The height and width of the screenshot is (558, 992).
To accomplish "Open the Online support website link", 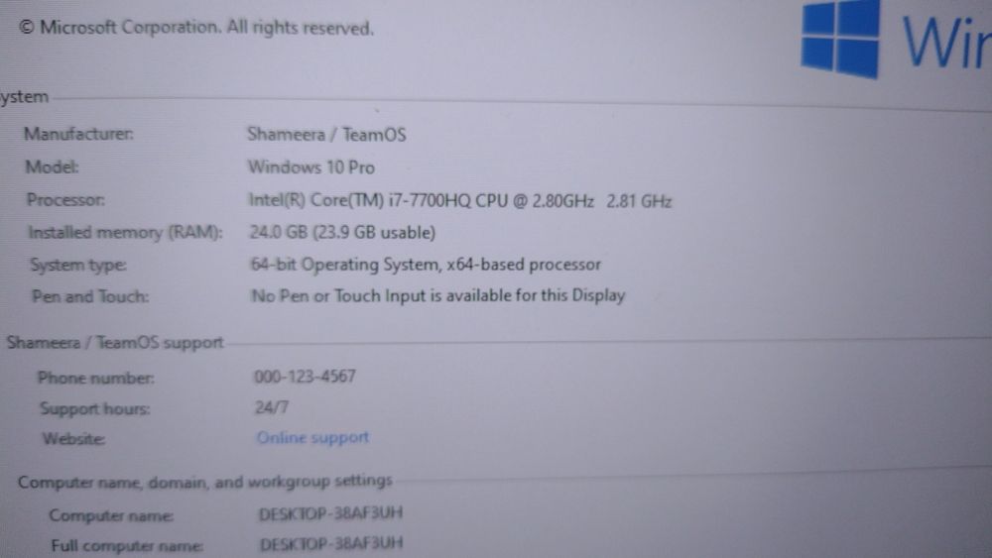I will tap(312, 437).
